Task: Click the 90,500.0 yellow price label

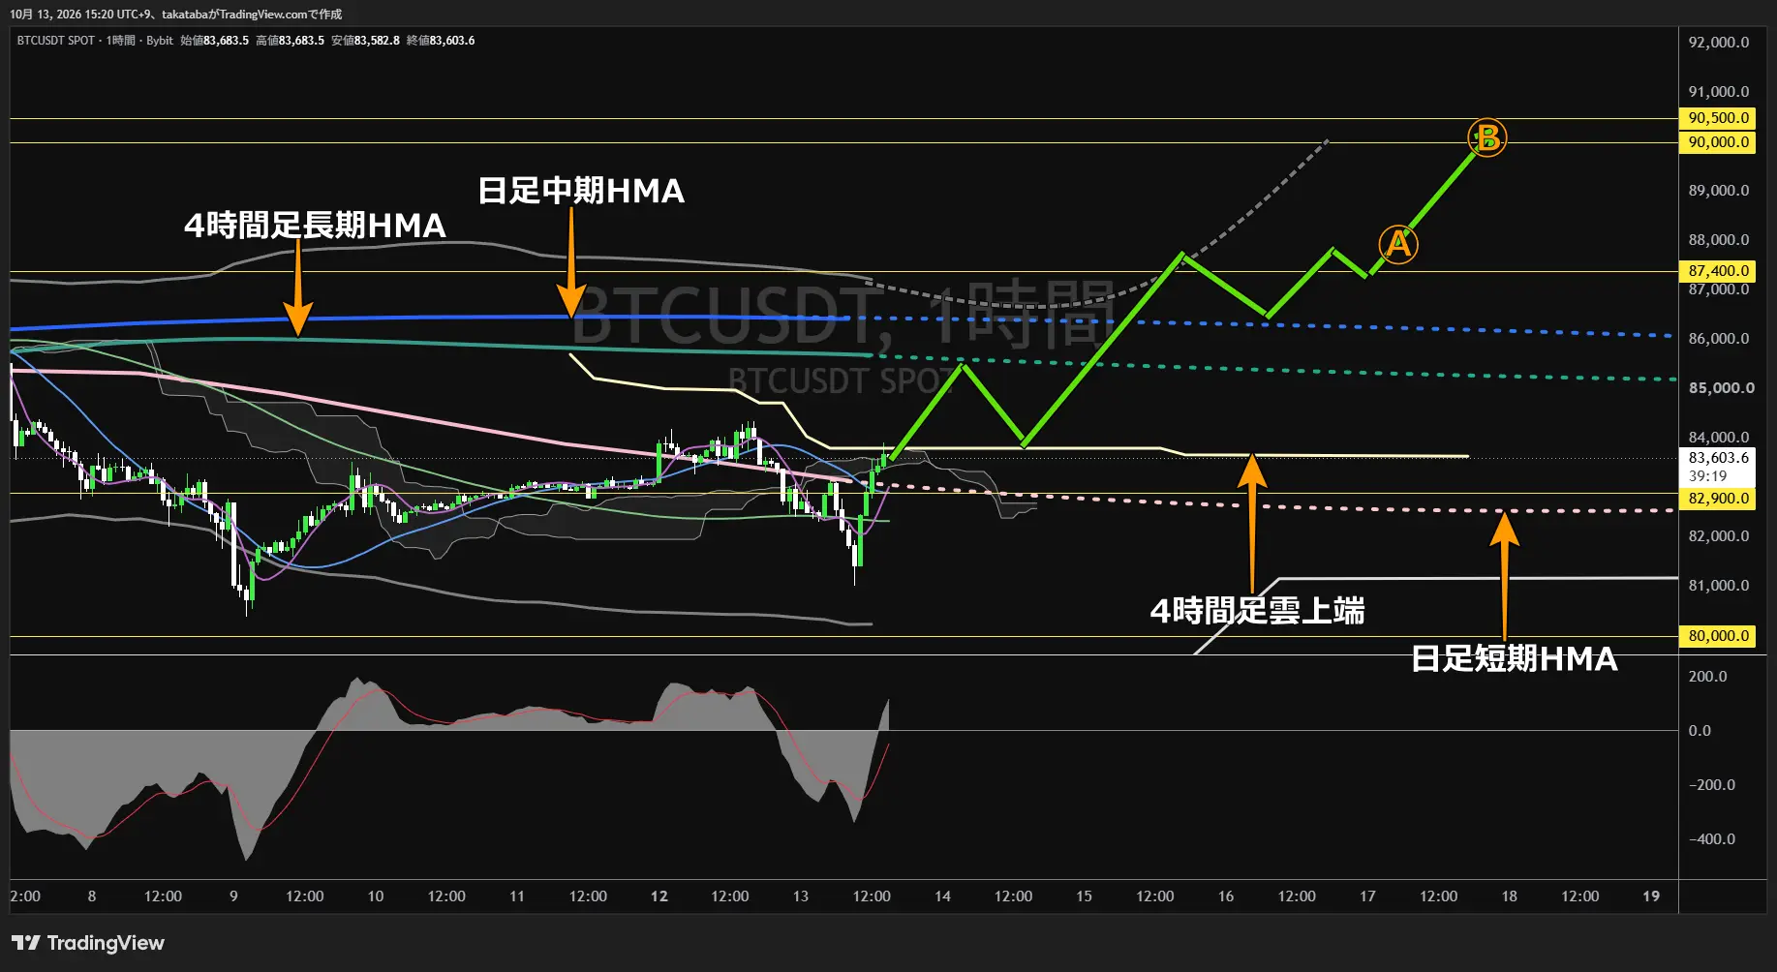Action: point(1718,118)
